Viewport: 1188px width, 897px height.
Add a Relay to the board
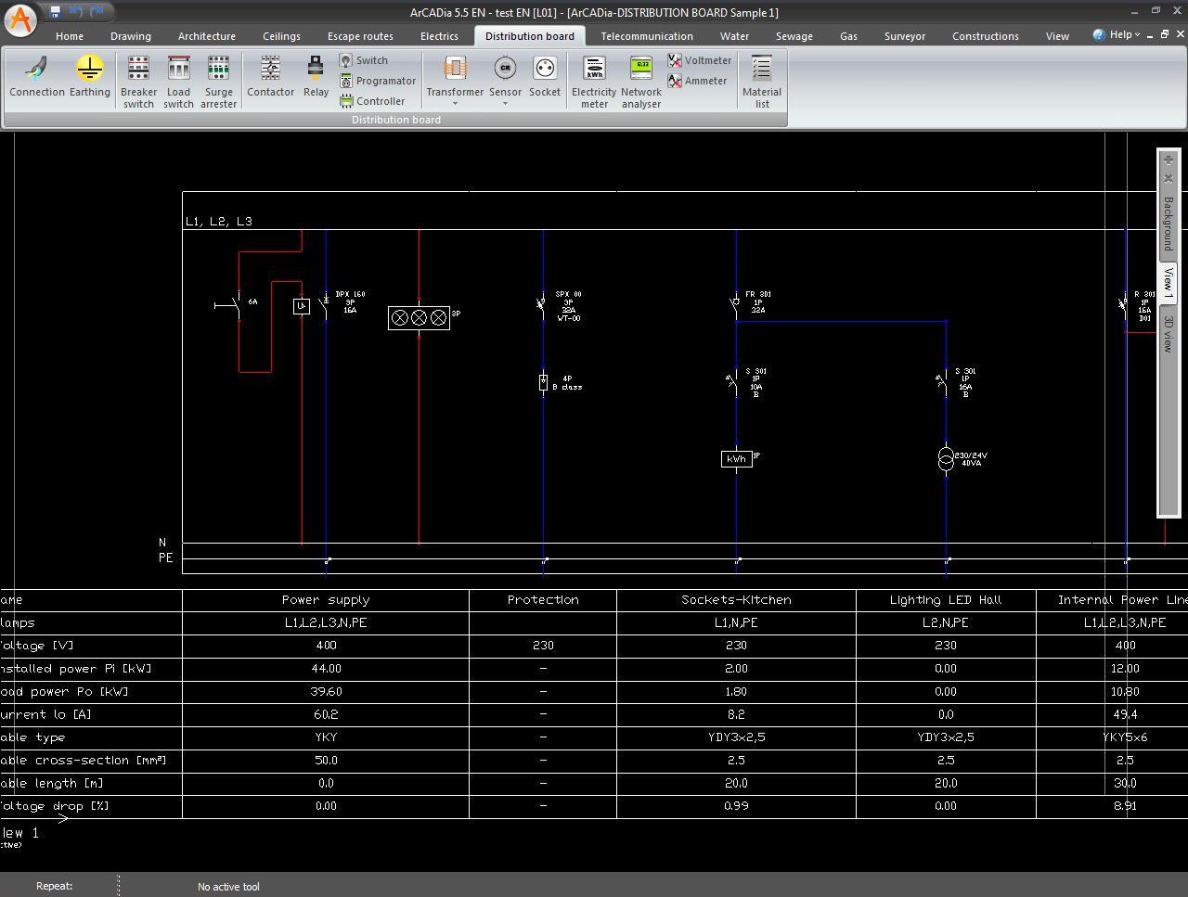(316, 76)
